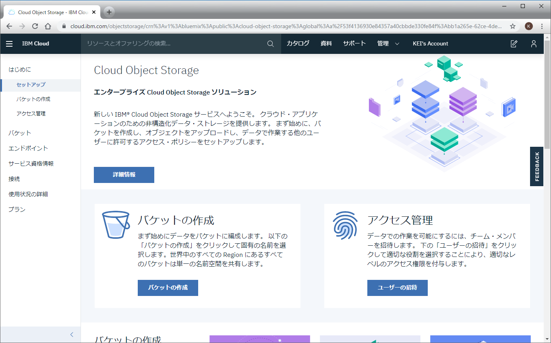Open the user profile icon

[534, 44]
